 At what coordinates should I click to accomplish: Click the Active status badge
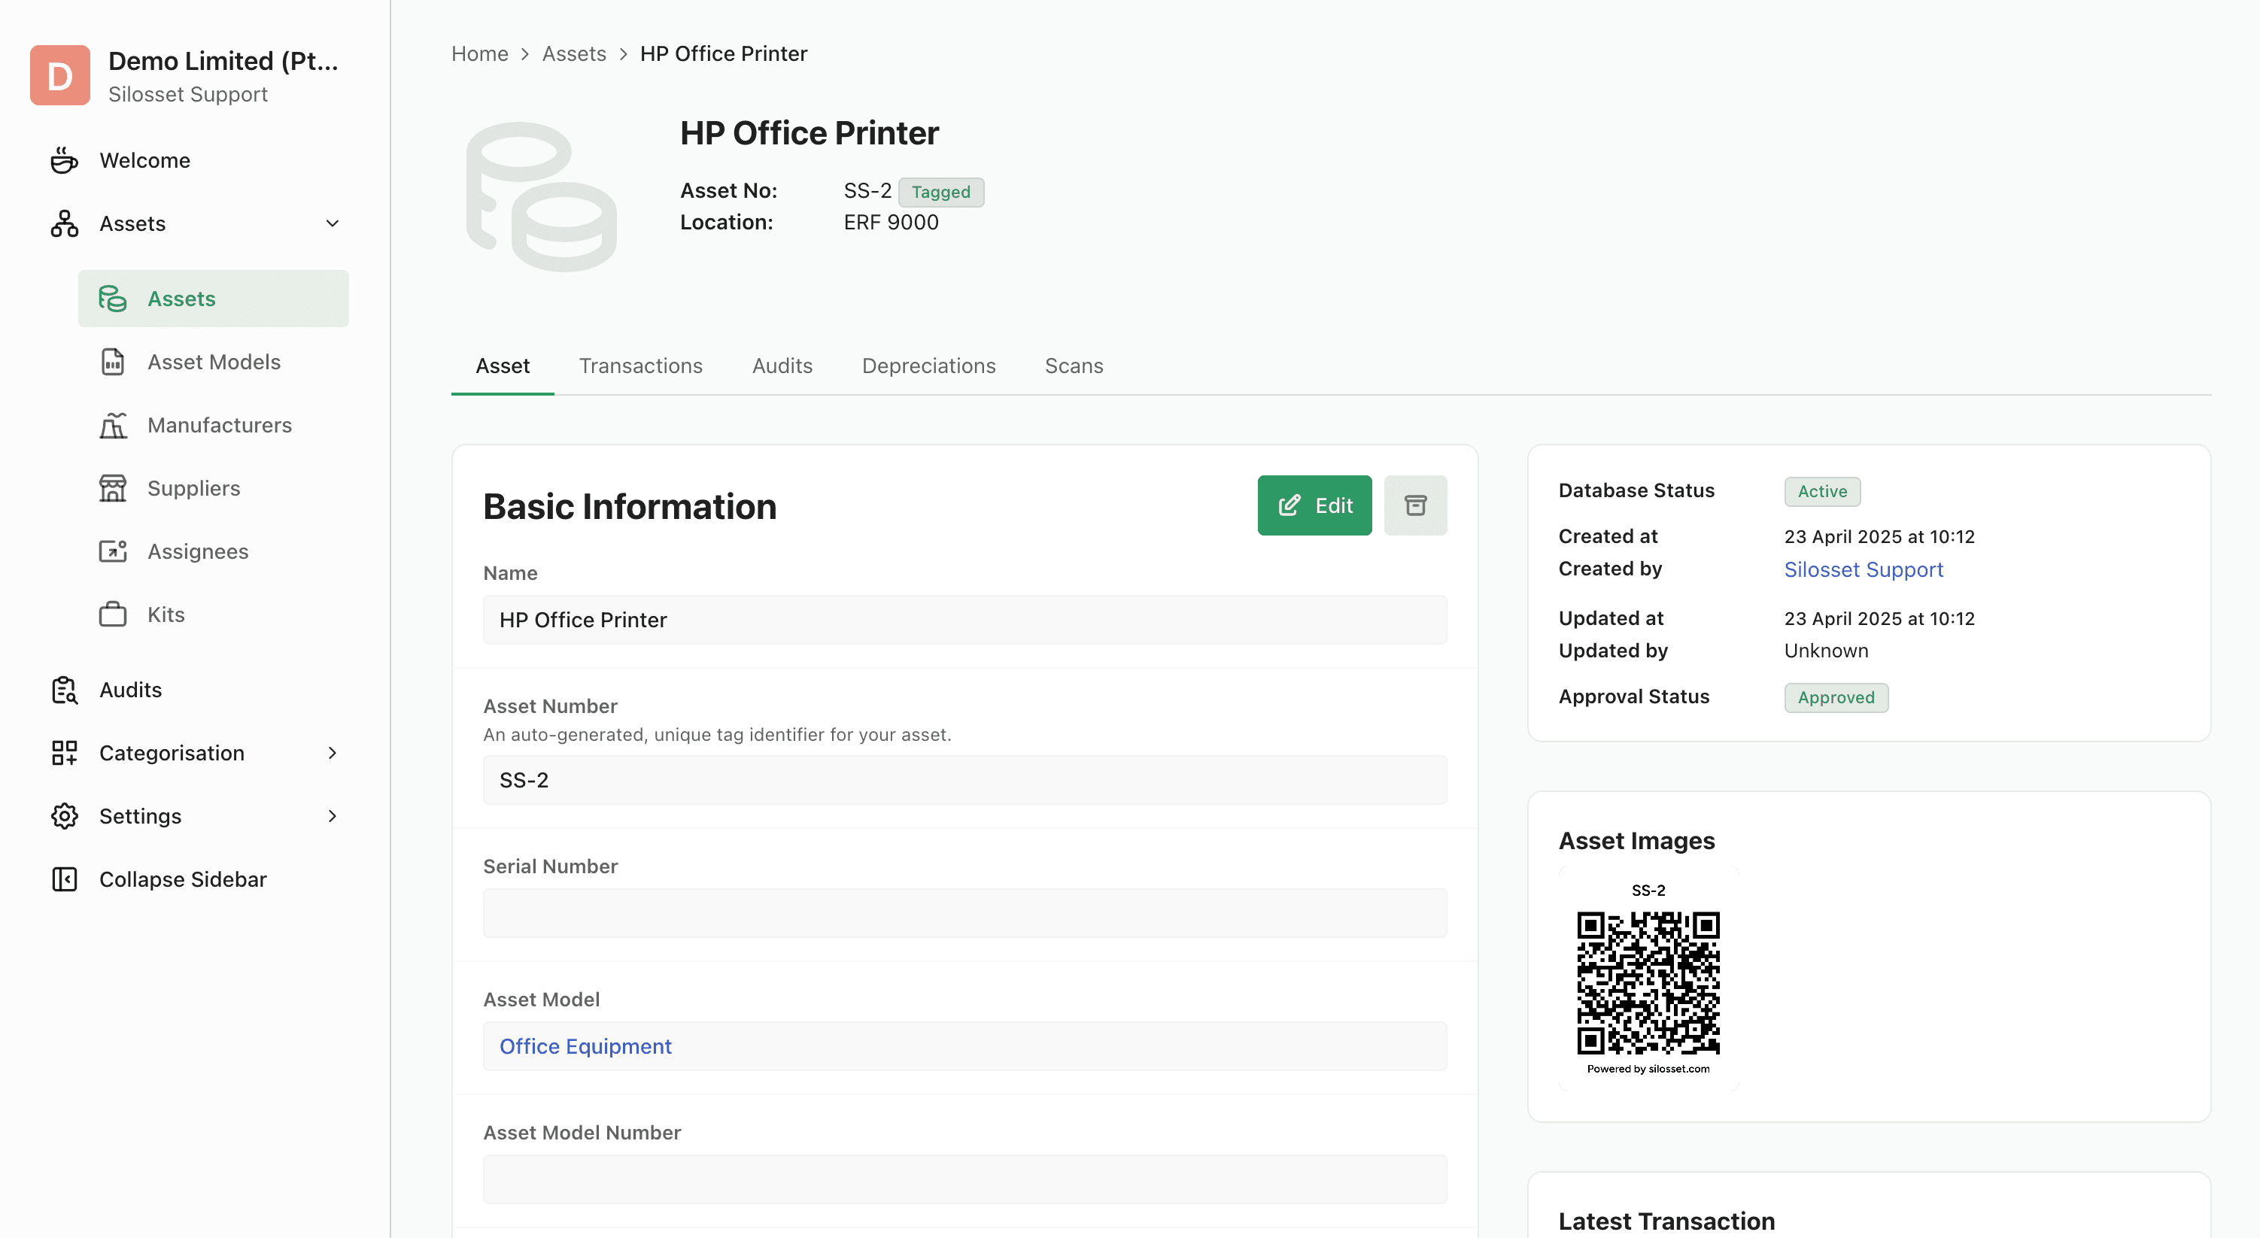point(1822,491)
